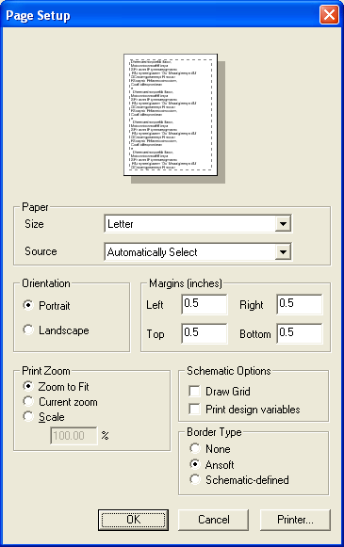The width and height of the screenshot is (344, 547).
Task: Choose Zoom to Fit print zoom
Action: 28,386
